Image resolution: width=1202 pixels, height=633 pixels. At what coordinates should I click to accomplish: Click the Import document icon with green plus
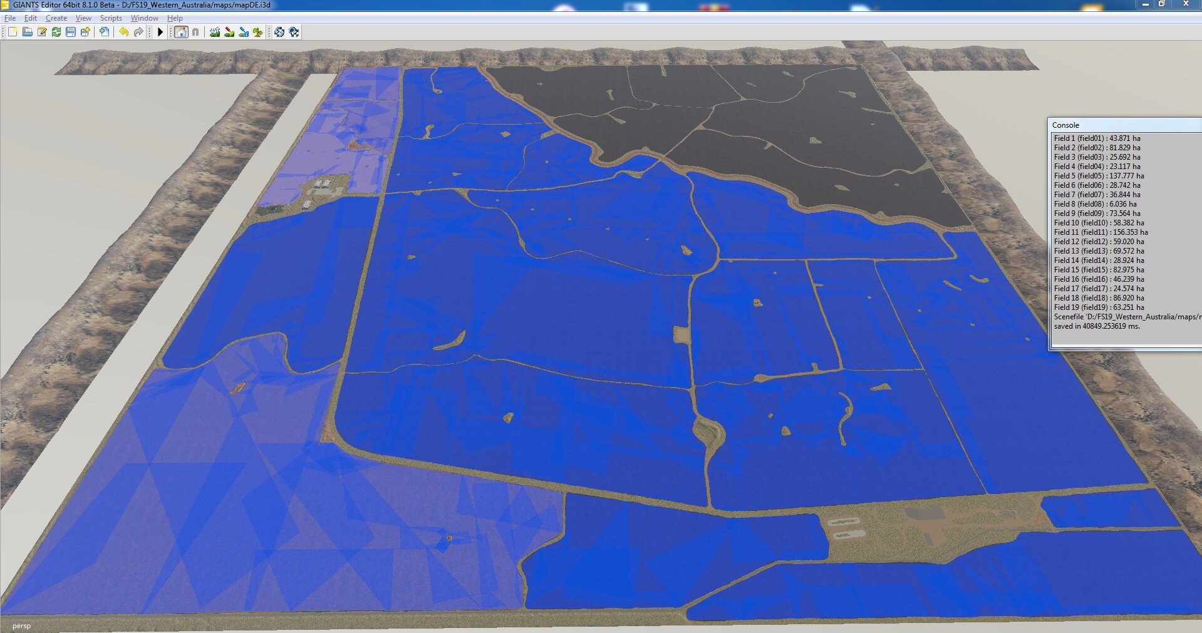(x=104, y=32)
